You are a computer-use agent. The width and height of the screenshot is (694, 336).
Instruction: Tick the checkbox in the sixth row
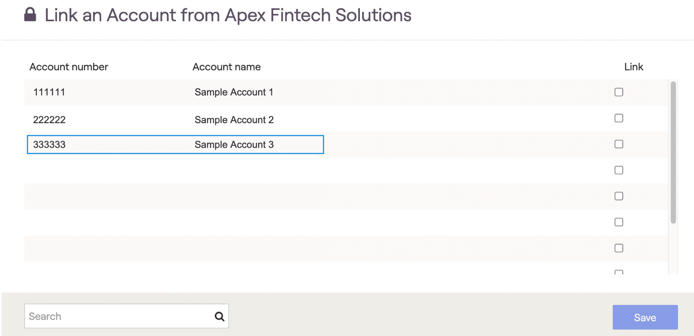(619, 222)
